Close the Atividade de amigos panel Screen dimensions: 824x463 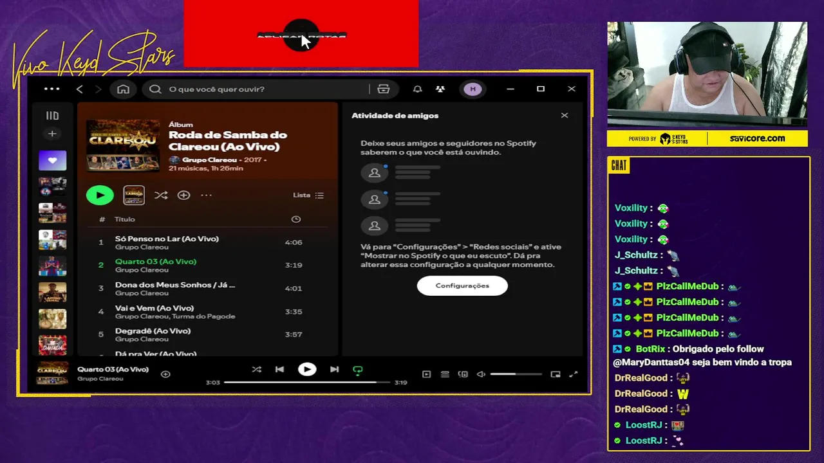(565, 115)
